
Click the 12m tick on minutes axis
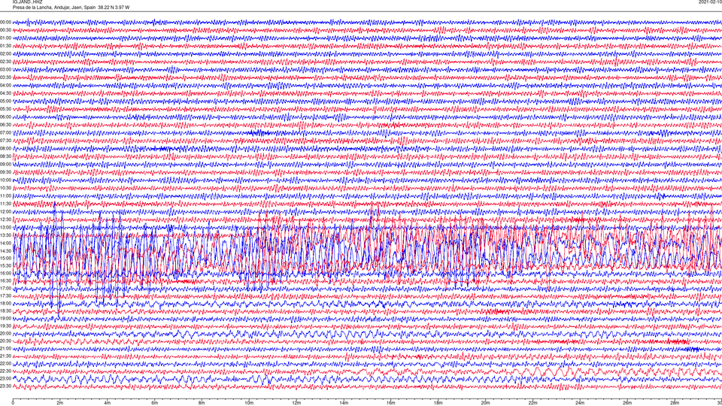tap(296, 403)
